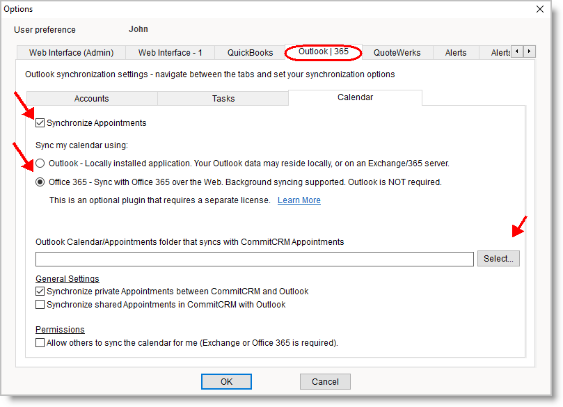Toggle Synchronize private Appointments checkbox
The height and width of the screenshot is (407, 563).
point(40,292)
